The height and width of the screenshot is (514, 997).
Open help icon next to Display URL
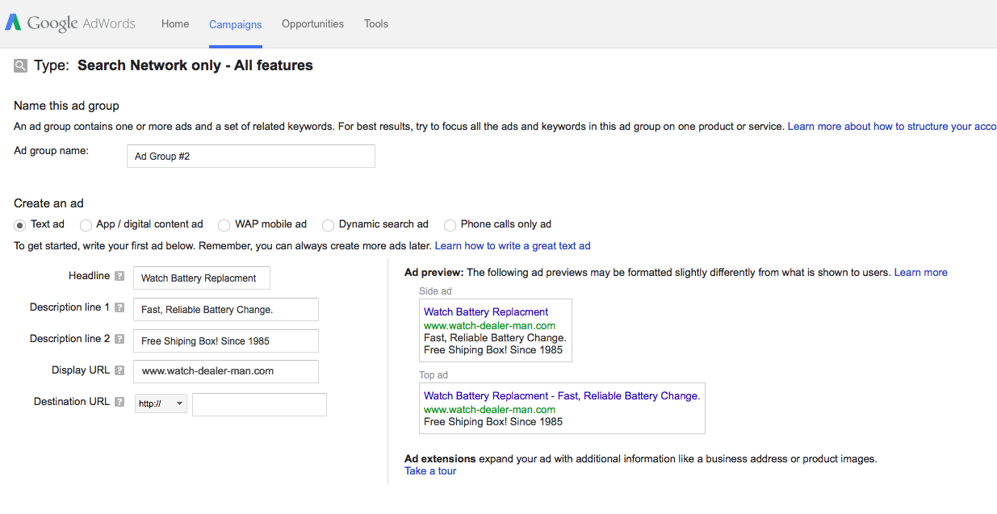coord(119,370)
